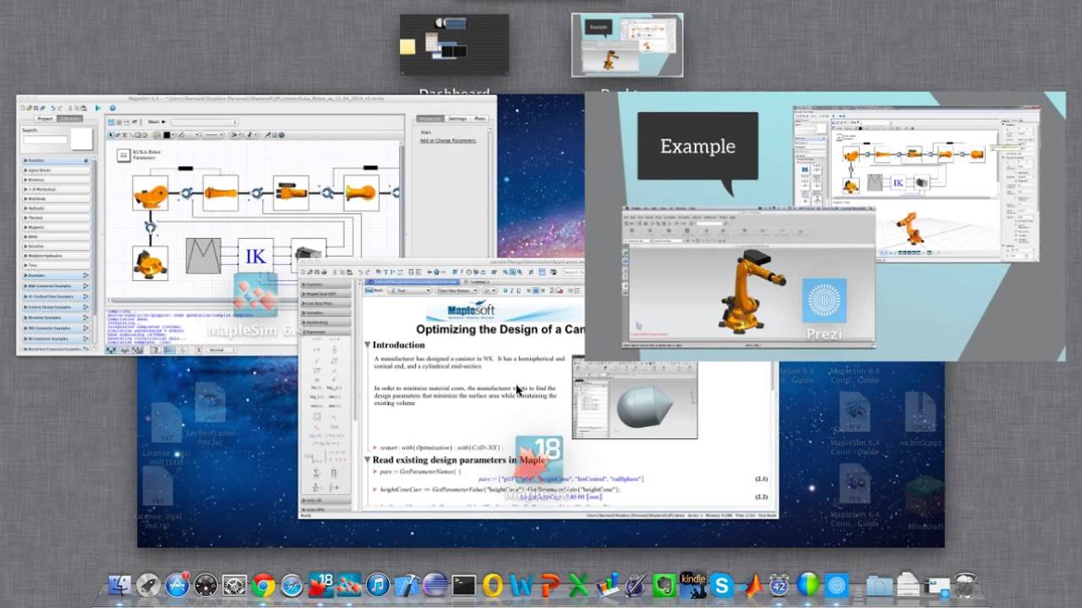Click the MapleSim Search input field

45,139
